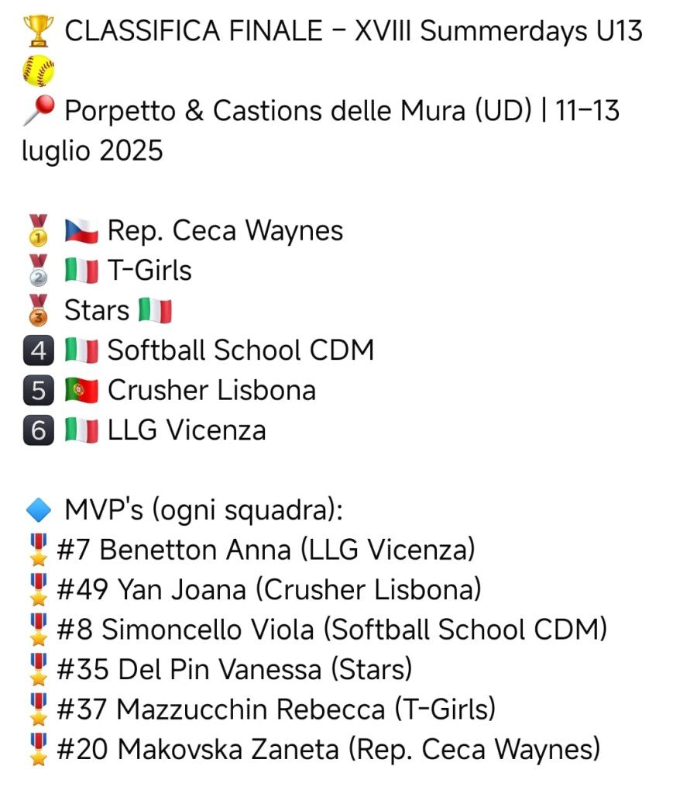Viewport: 673px width, 794px height.
Task: Click the Czech flag beside Rep. Ceca Waynes
Action: click(81, 230)
